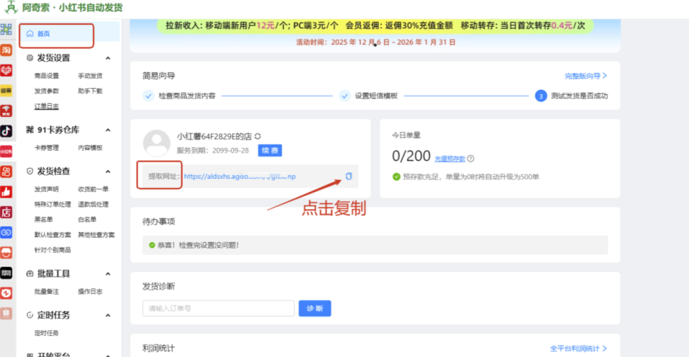Switch to the Pinduoduo heart platform icon
Viewport: 689px width, 357px height.
[6, 70]
